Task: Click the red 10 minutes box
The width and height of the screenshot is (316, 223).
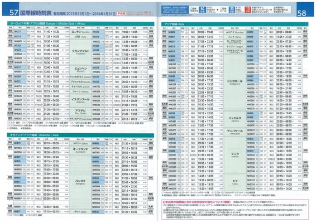Action: point(247,9)
